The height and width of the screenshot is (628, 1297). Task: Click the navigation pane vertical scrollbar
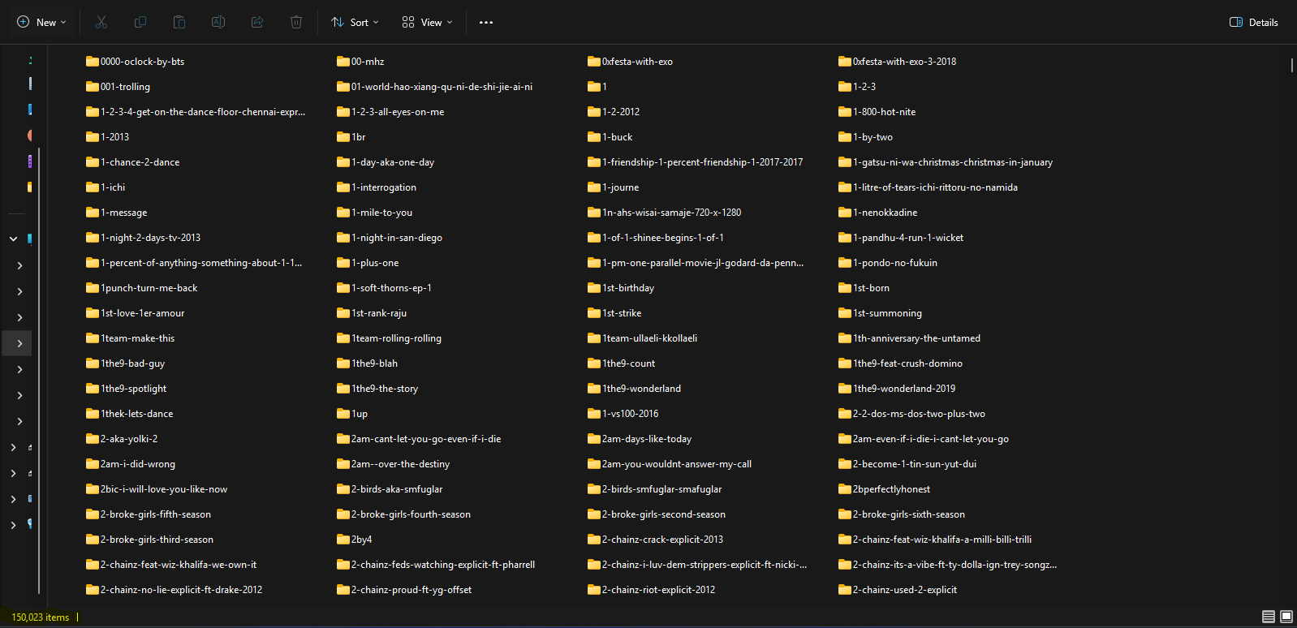tap(39, 370)
